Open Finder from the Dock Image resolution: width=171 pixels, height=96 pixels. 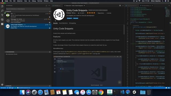[x=22, y=92]
